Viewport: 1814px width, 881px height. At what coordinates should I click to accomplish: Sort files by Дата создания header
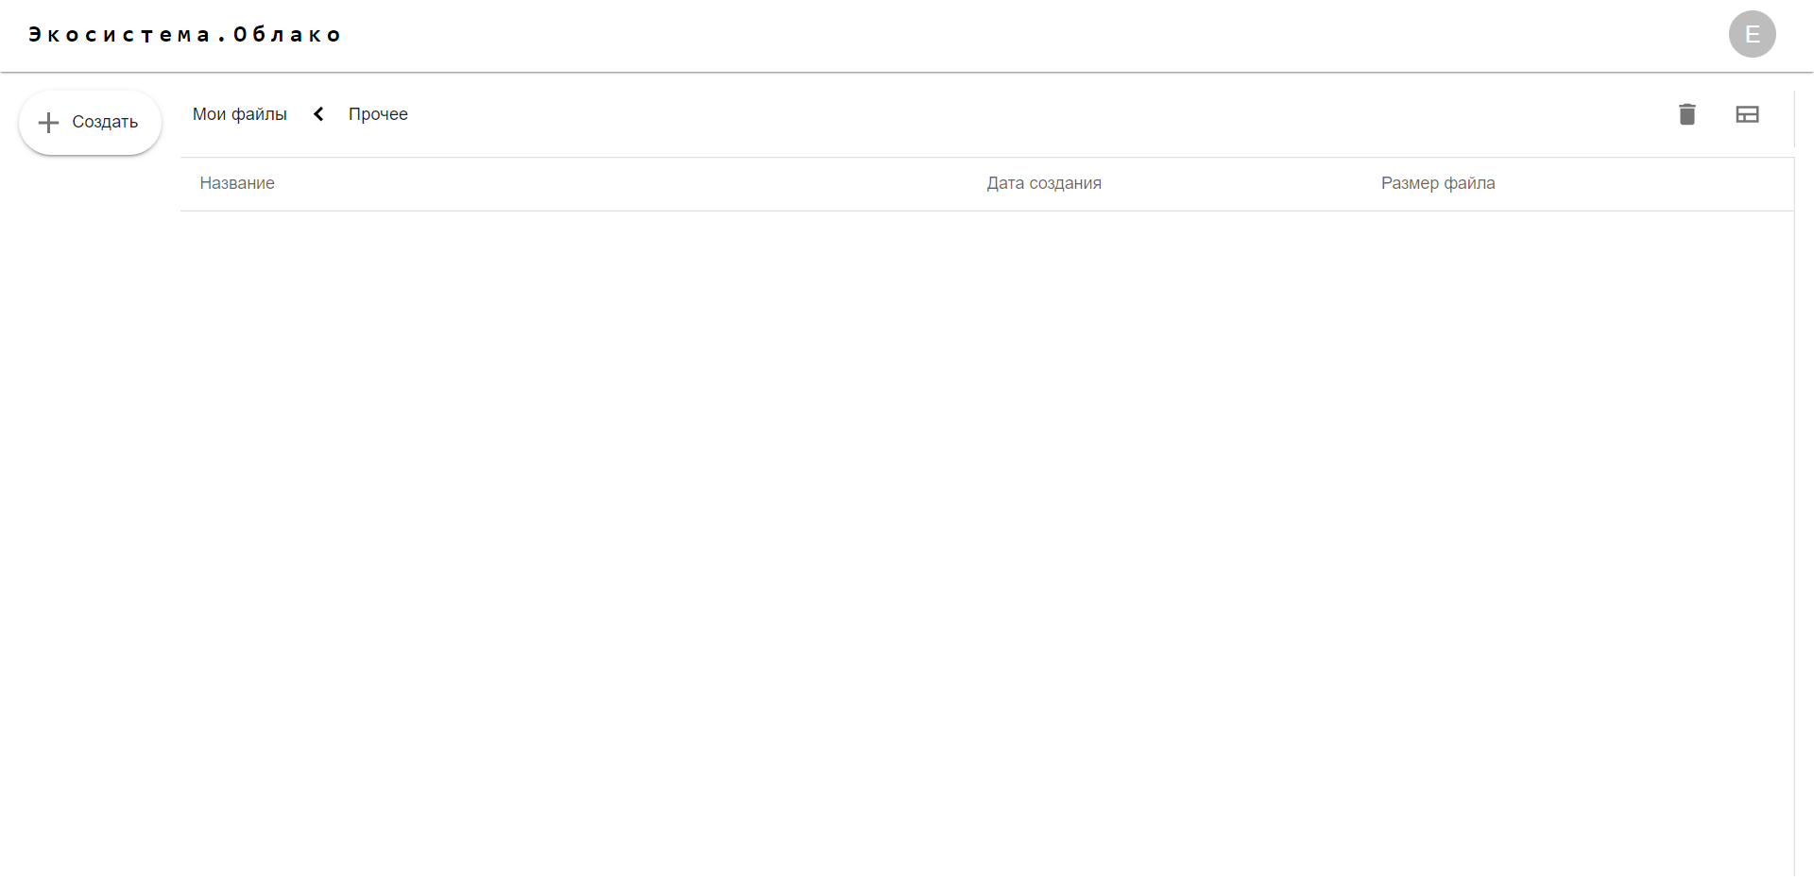coord(1044,183)
